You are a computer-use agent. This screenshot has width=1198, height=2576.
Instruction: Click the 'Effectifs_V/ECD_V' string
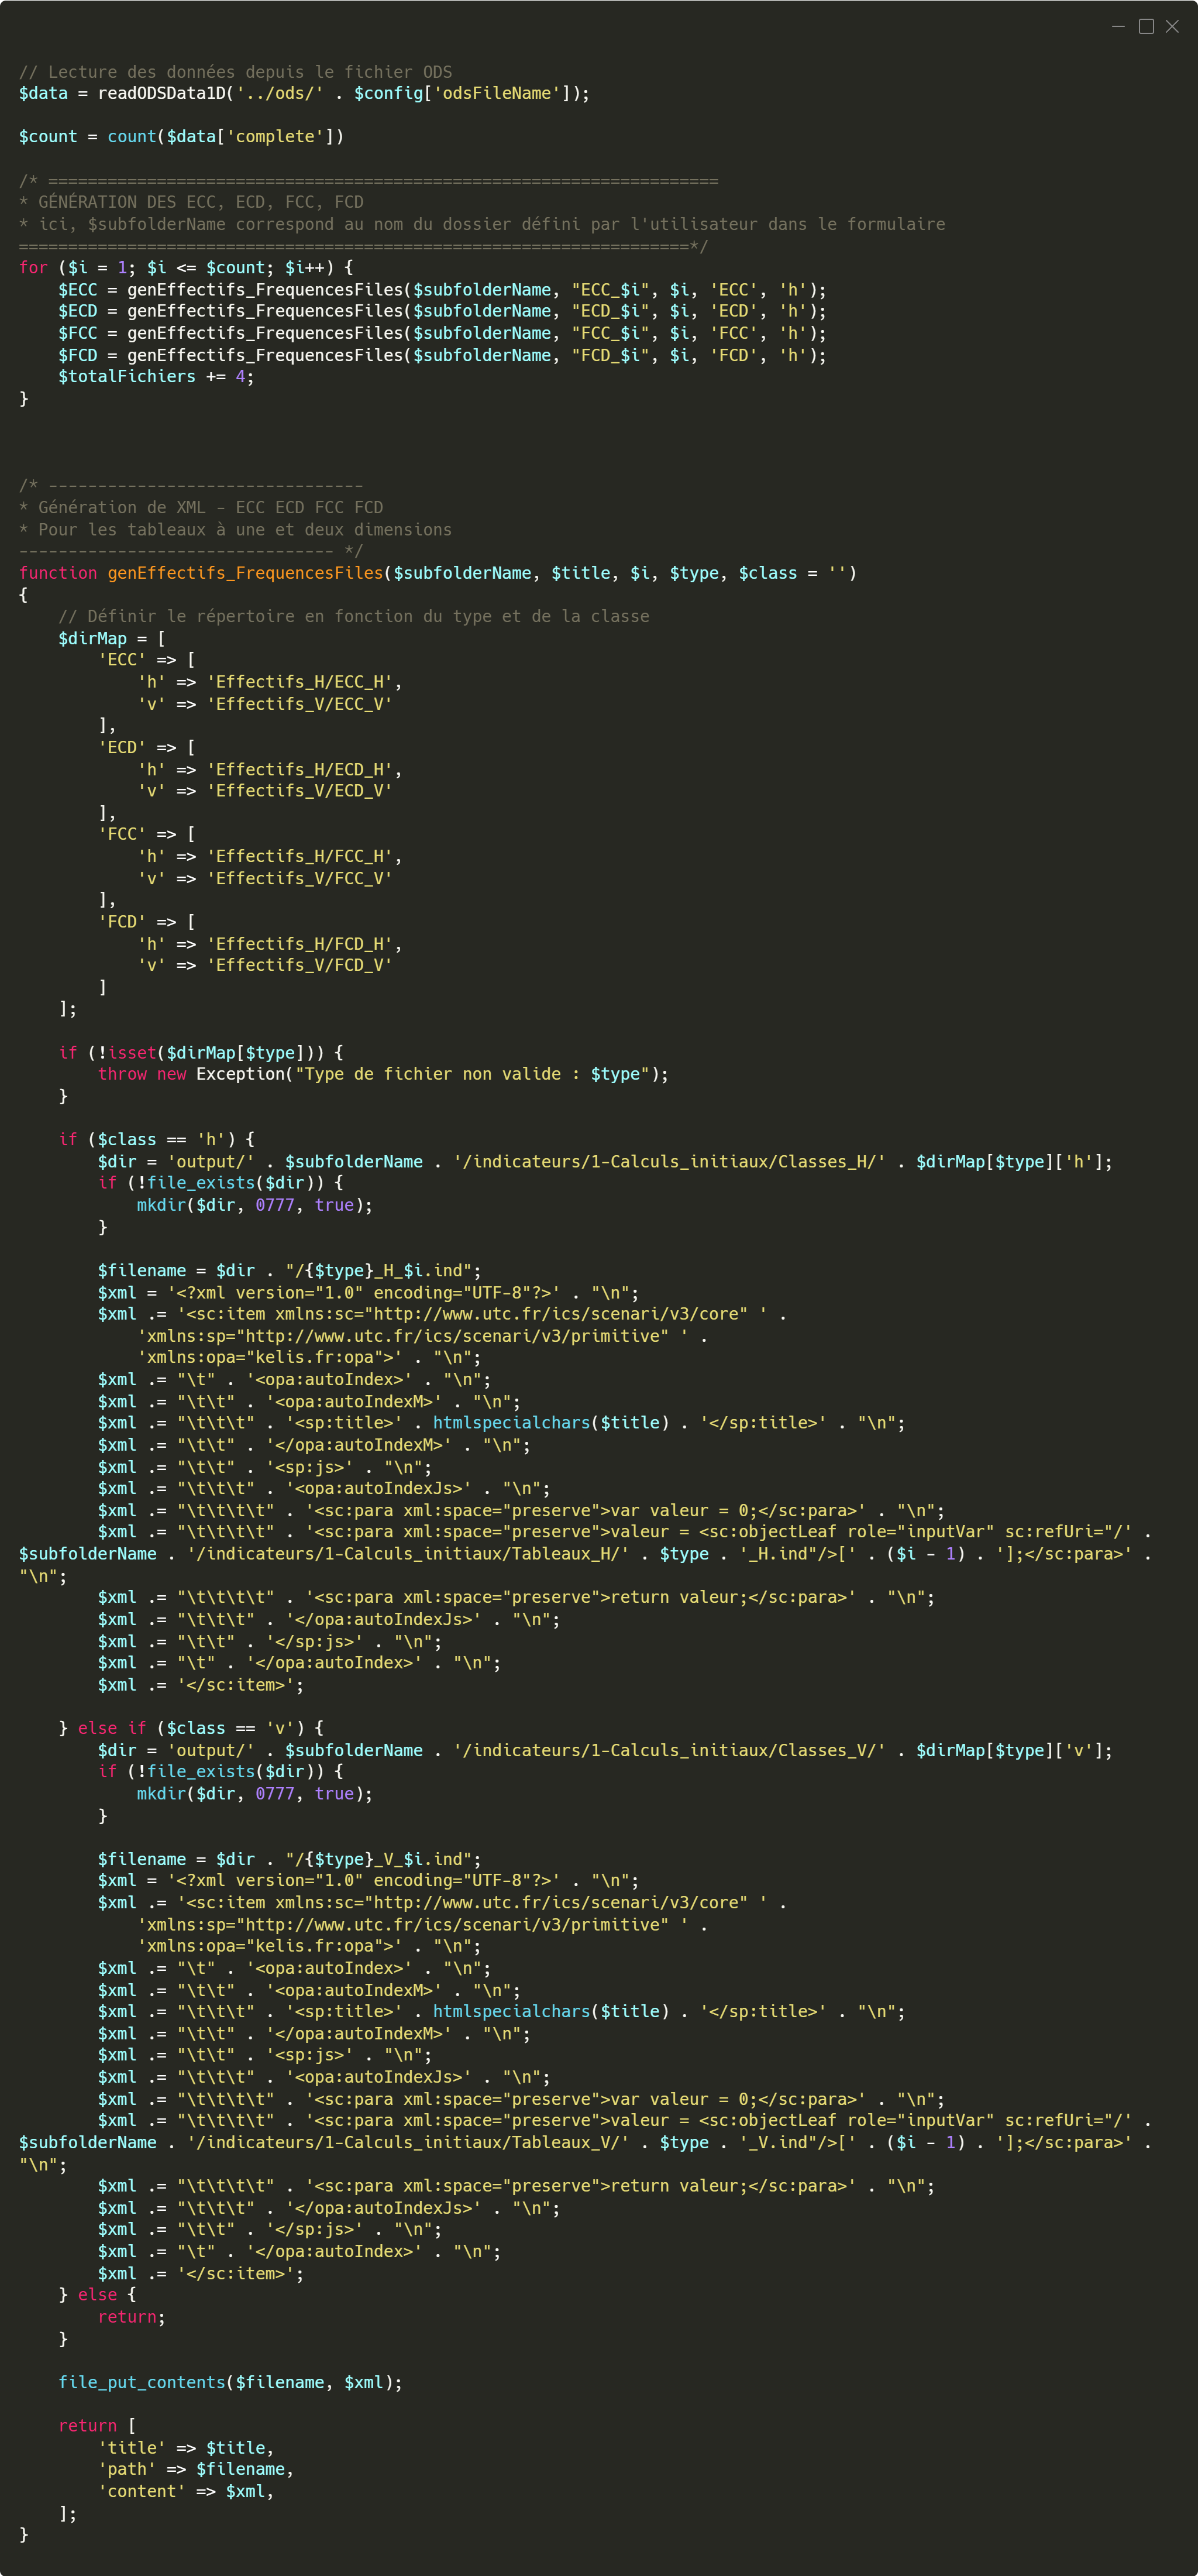pos(299,791)
